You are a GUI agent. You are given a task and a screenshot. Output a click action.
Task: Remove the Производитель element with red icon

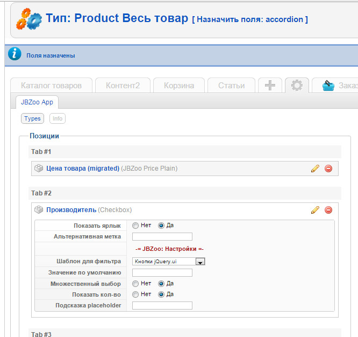tap(328, 210)
